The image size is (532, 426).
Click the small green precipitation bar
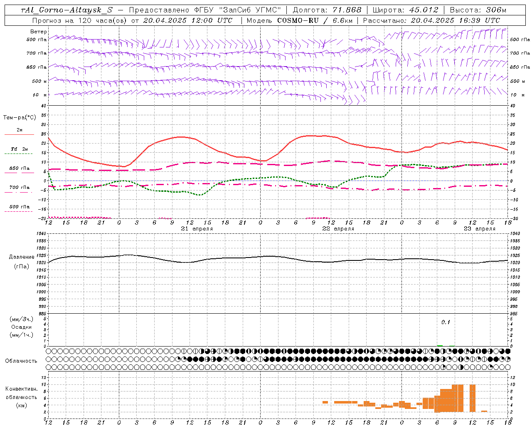point(440,345)
